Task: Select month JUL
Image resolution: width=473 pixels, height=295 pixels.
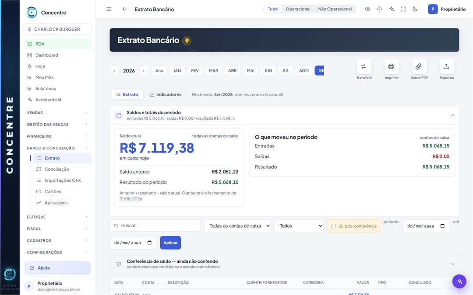Action: click(x=286, y=71)
